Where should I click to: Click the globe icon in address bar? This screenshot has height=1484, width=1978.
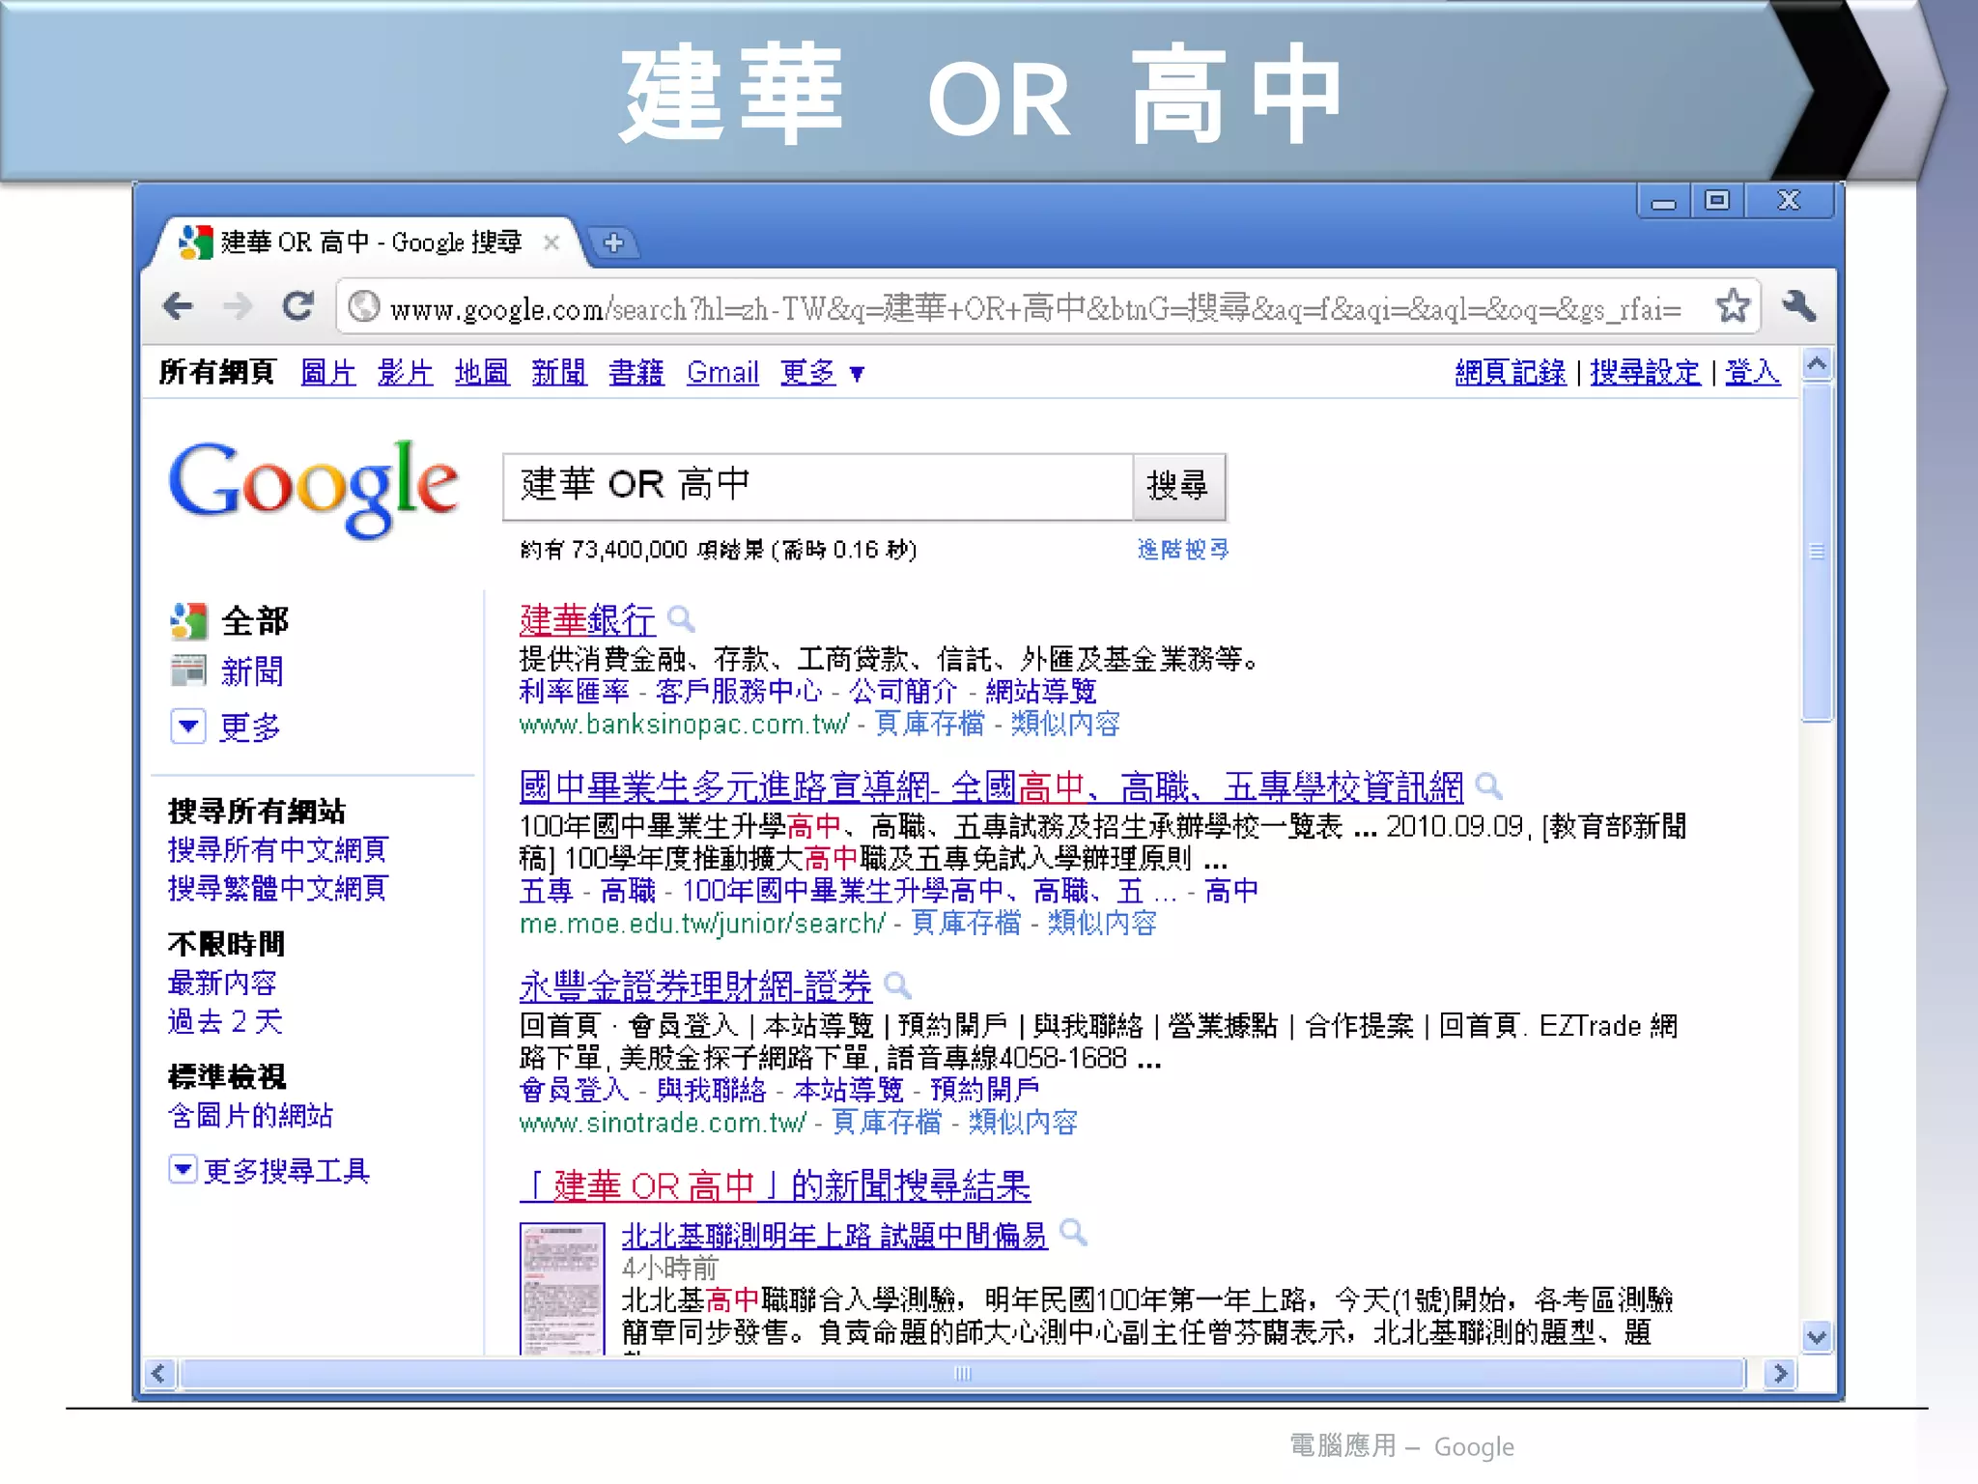(x=364, y=307)
